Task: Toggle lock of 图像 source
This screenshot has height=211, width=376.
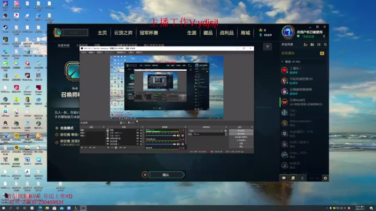Action: coord(141,130)
